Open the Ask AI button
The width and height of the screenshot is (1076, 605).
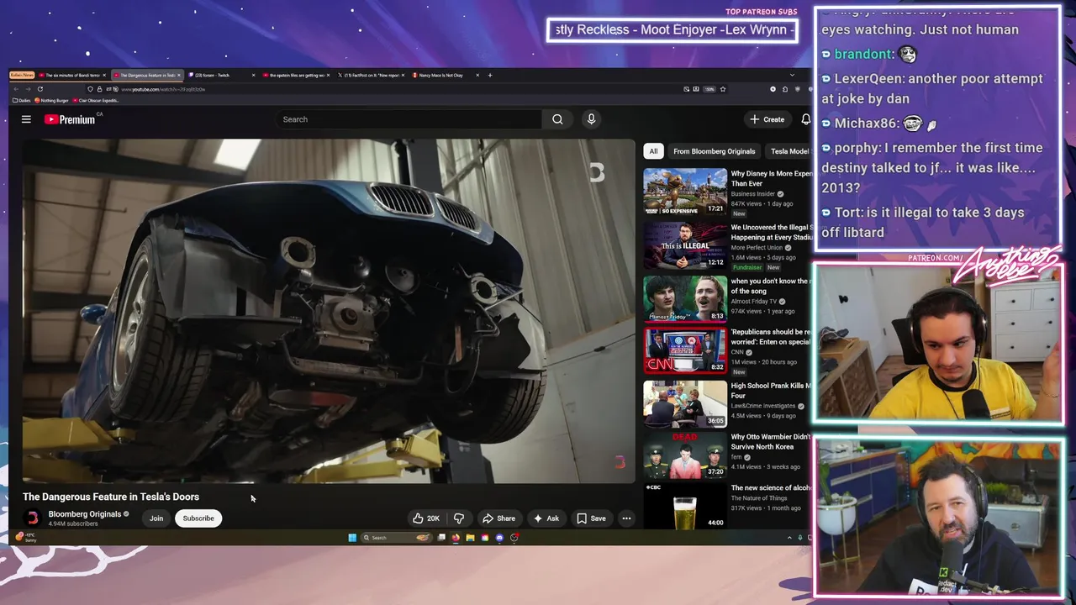pos(546,518)
